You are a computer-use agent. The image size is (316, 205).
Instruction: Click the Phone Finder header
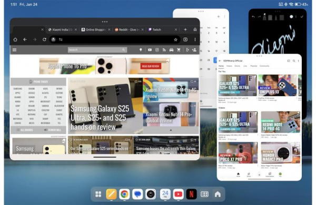pyautogui.click(x=38, y=81)
